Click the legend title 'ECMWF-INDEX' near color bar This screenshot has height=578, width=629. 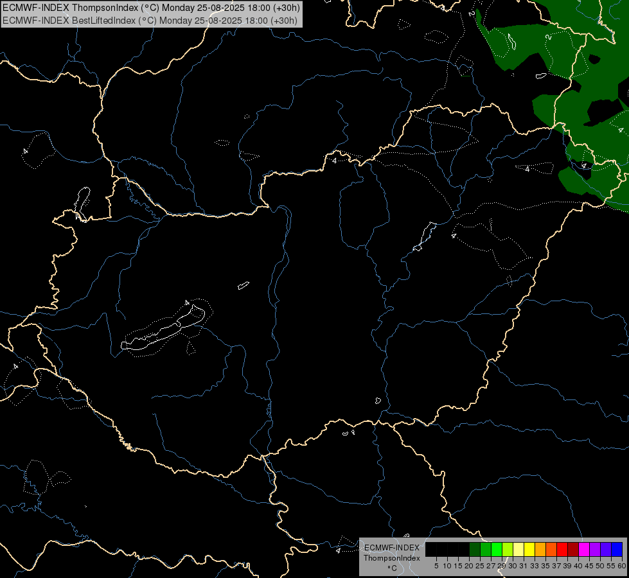[392, 548]
